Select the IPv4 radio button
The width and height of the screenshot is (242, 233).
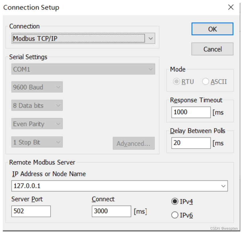click(x=175, y=202)
